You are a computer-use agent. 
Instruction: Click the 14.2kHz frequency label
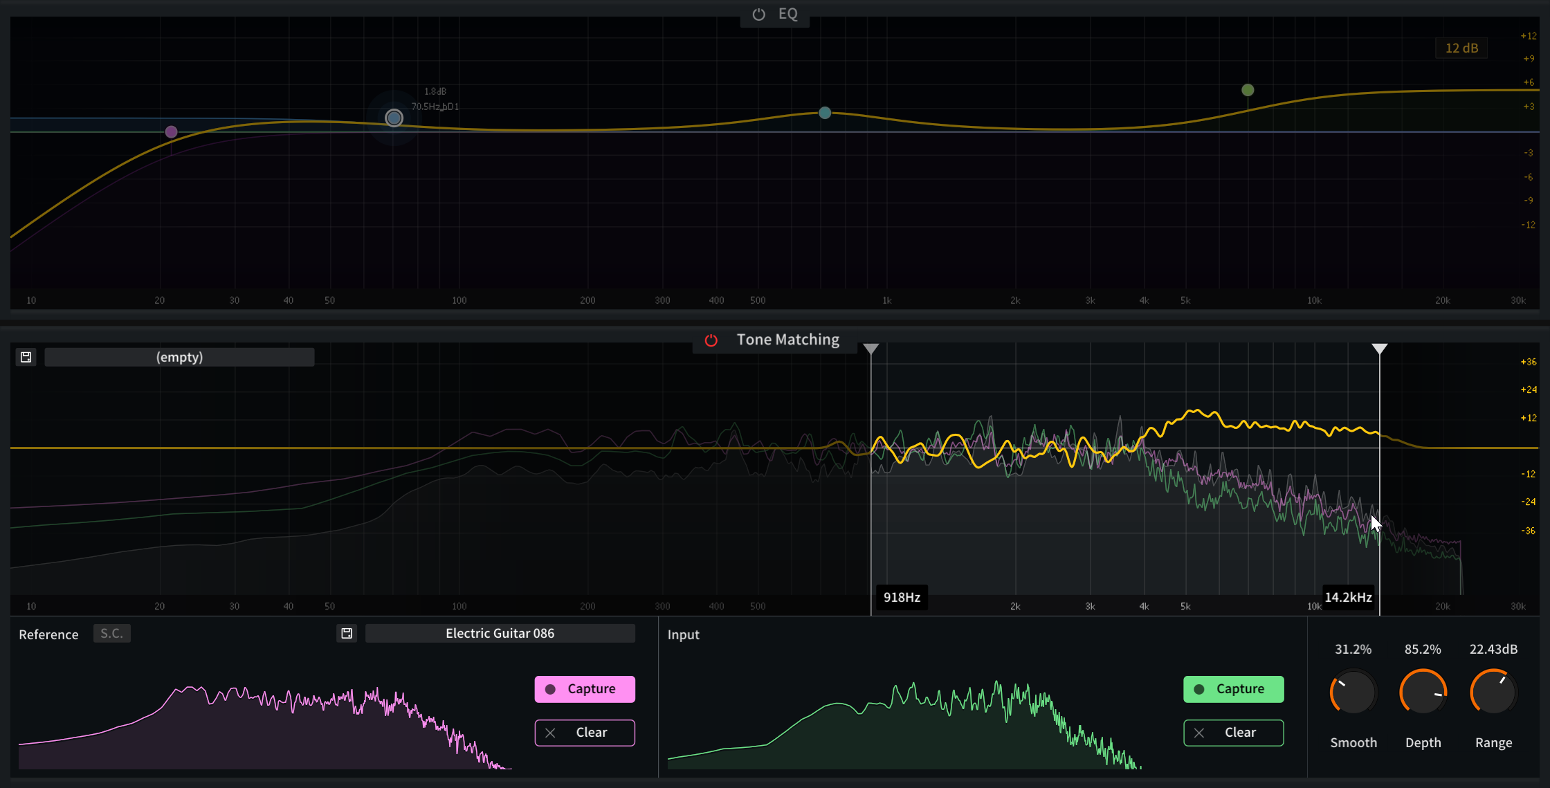tap(1348, 597)
